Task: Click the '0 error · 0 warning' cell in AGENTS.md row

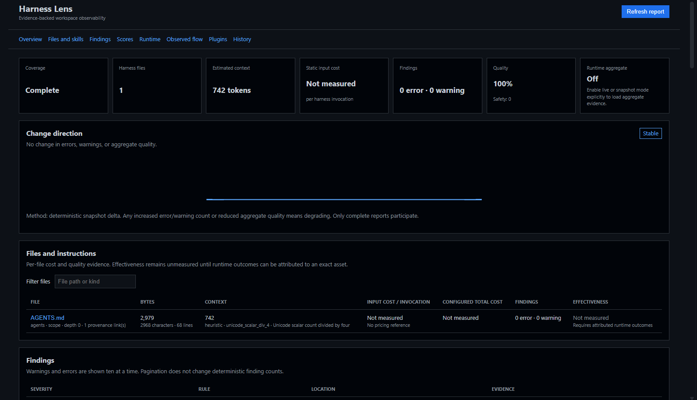Action: 538,318
